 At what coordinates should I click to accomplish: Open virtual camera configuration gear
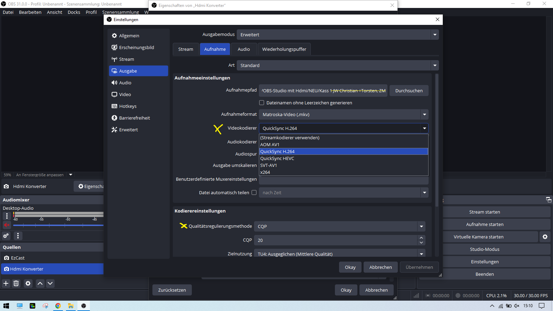pos(545,237)
